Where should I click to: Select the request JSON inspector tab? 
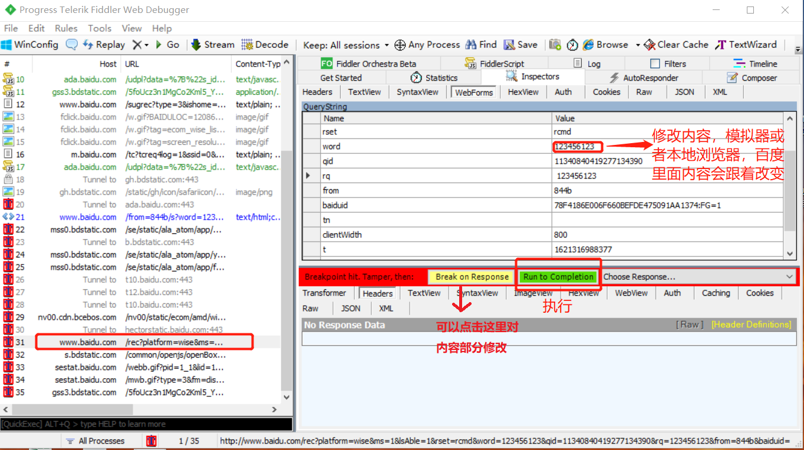click(684, 92)
